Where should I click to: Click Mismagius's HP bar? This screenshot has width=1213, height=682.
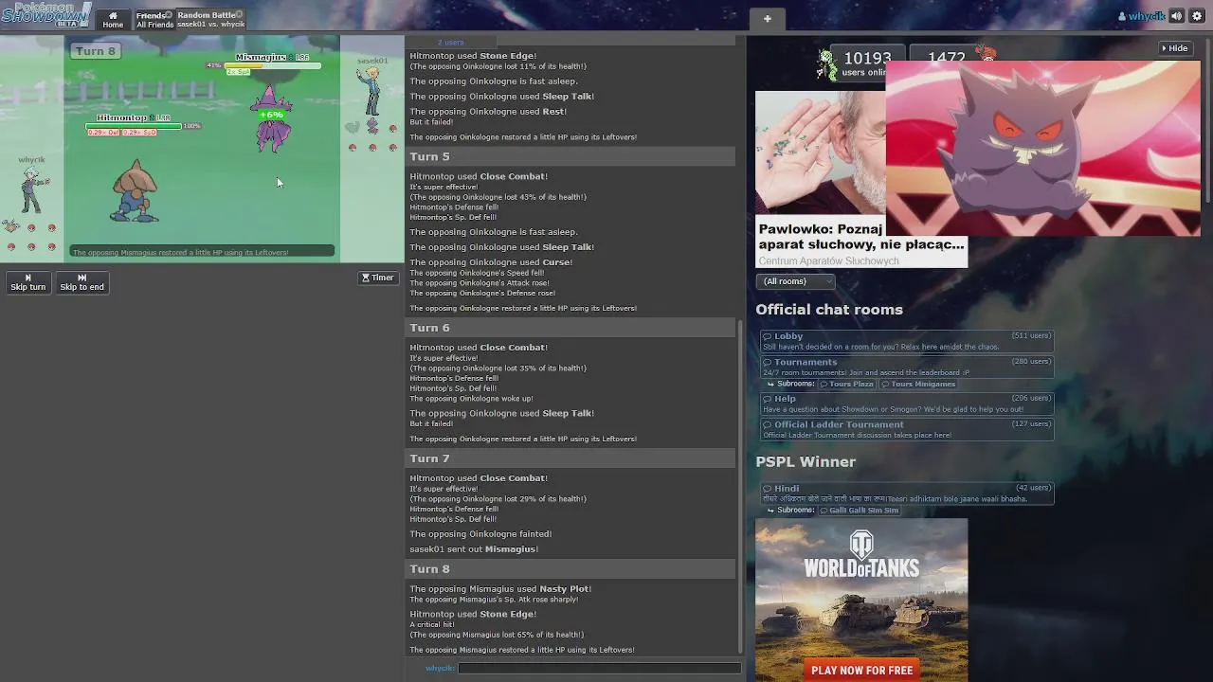[x=272, y=65]
